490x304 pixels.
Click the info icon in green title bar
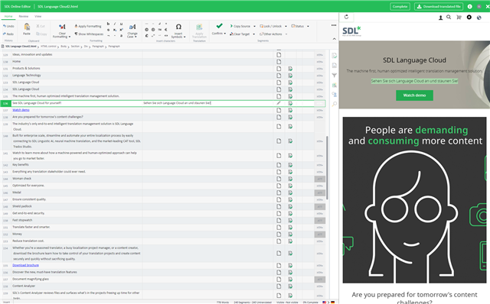tap(469, 6)
